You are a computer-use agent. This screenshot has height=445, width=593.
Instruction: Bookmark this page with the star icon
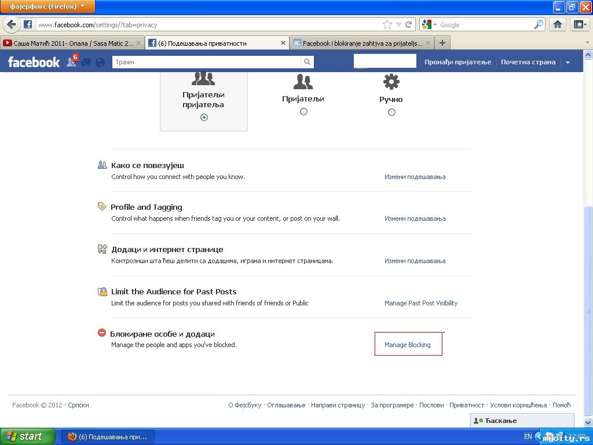coord(387,24)
